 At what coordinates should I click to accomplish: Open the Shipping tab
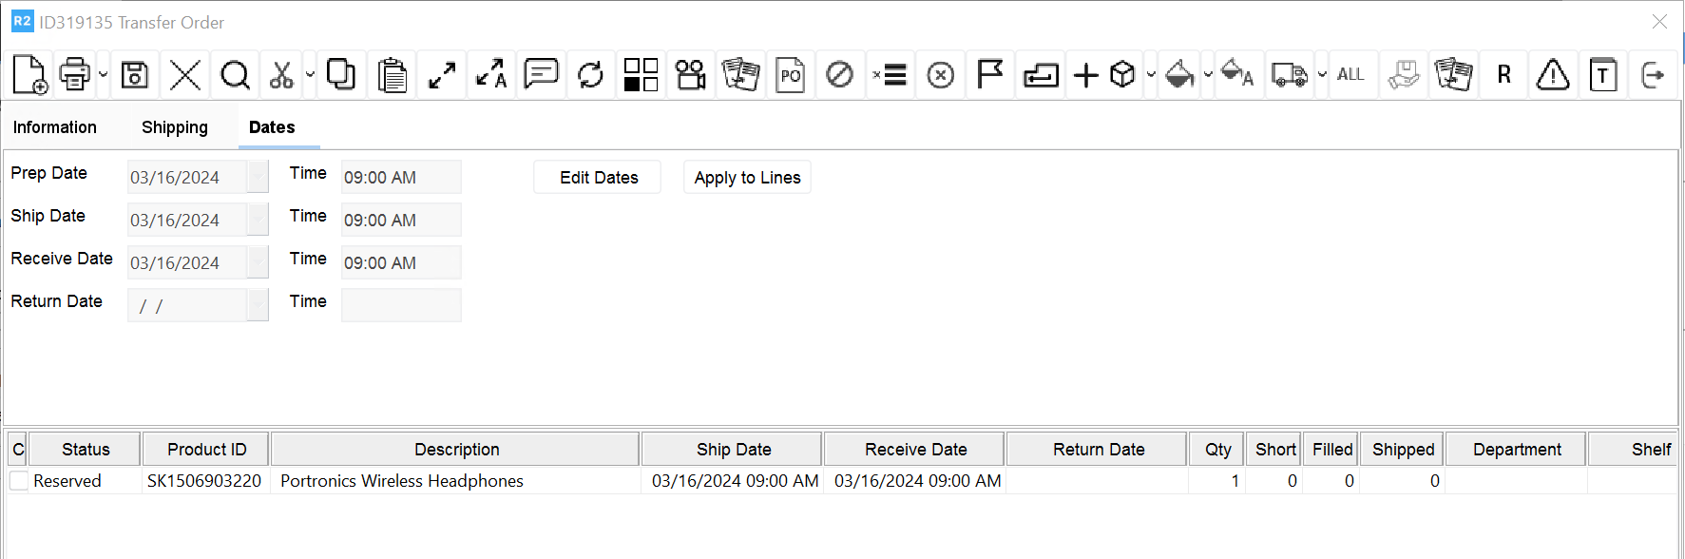point(175,127)
